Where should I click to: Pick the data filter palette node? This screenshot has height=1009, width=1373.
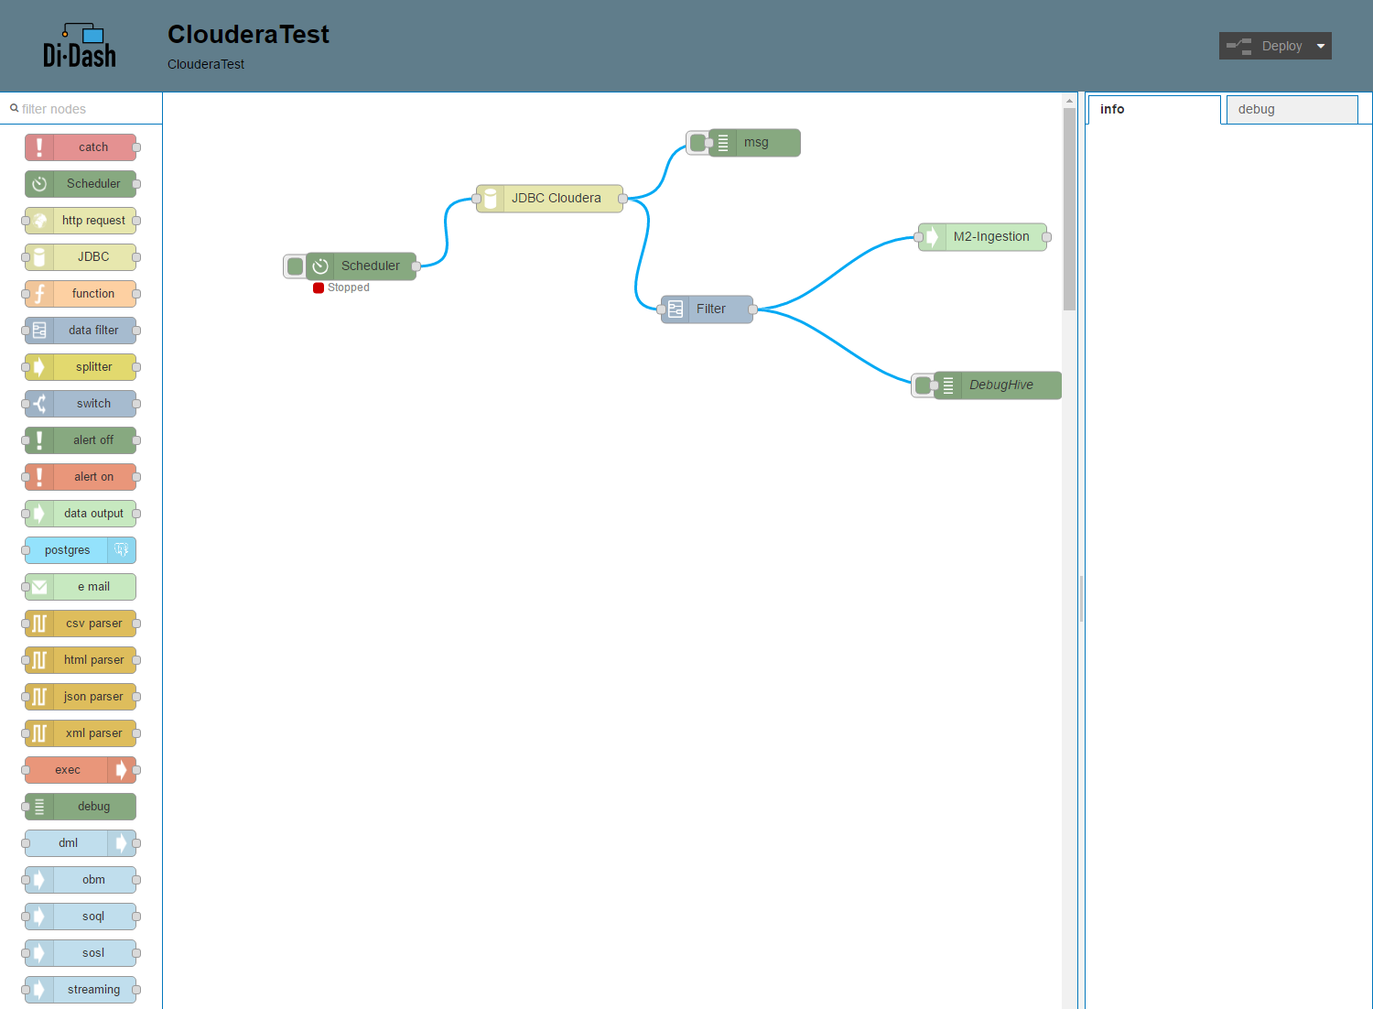(81, 331)
